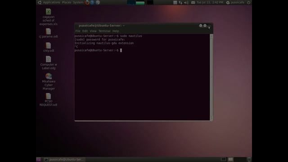Click 'sudo nautilus' command text in terminal
This screenshot has width=288, height=162.
(131, 36)
